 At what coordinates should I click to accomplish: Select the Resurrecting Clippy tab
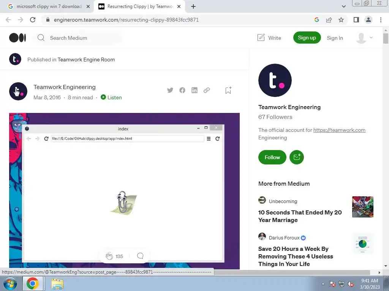[x=140, y=6]
